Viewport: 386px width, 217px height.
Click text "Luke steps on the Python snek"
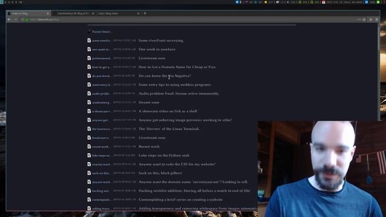[164, 156]
